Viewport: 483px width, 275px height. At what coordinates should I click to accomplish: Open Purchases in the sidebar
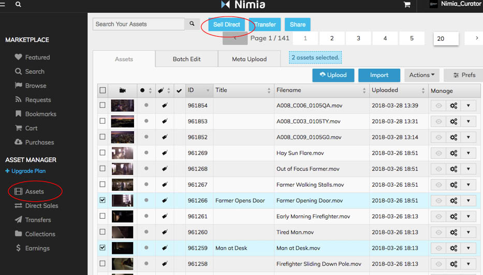[34, 142]
